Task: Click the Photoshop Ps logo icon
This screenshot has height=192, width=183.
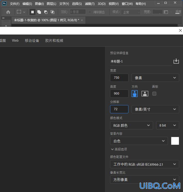Action: coord(4,3)
